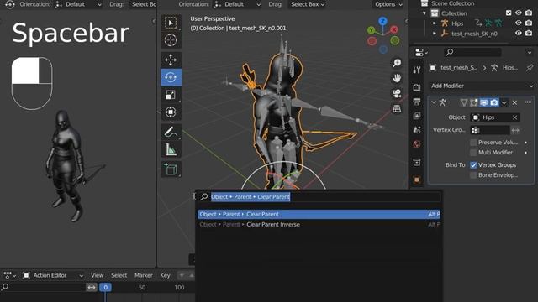The height and width of the screenshot is (302, 538).
Task: Select the Scale tool
Action: click(171, 95)
